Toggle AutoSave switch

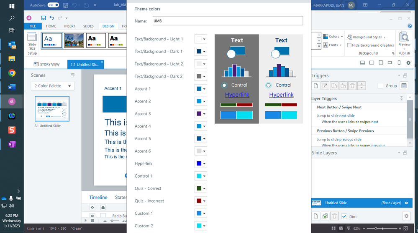click(54, 5)
